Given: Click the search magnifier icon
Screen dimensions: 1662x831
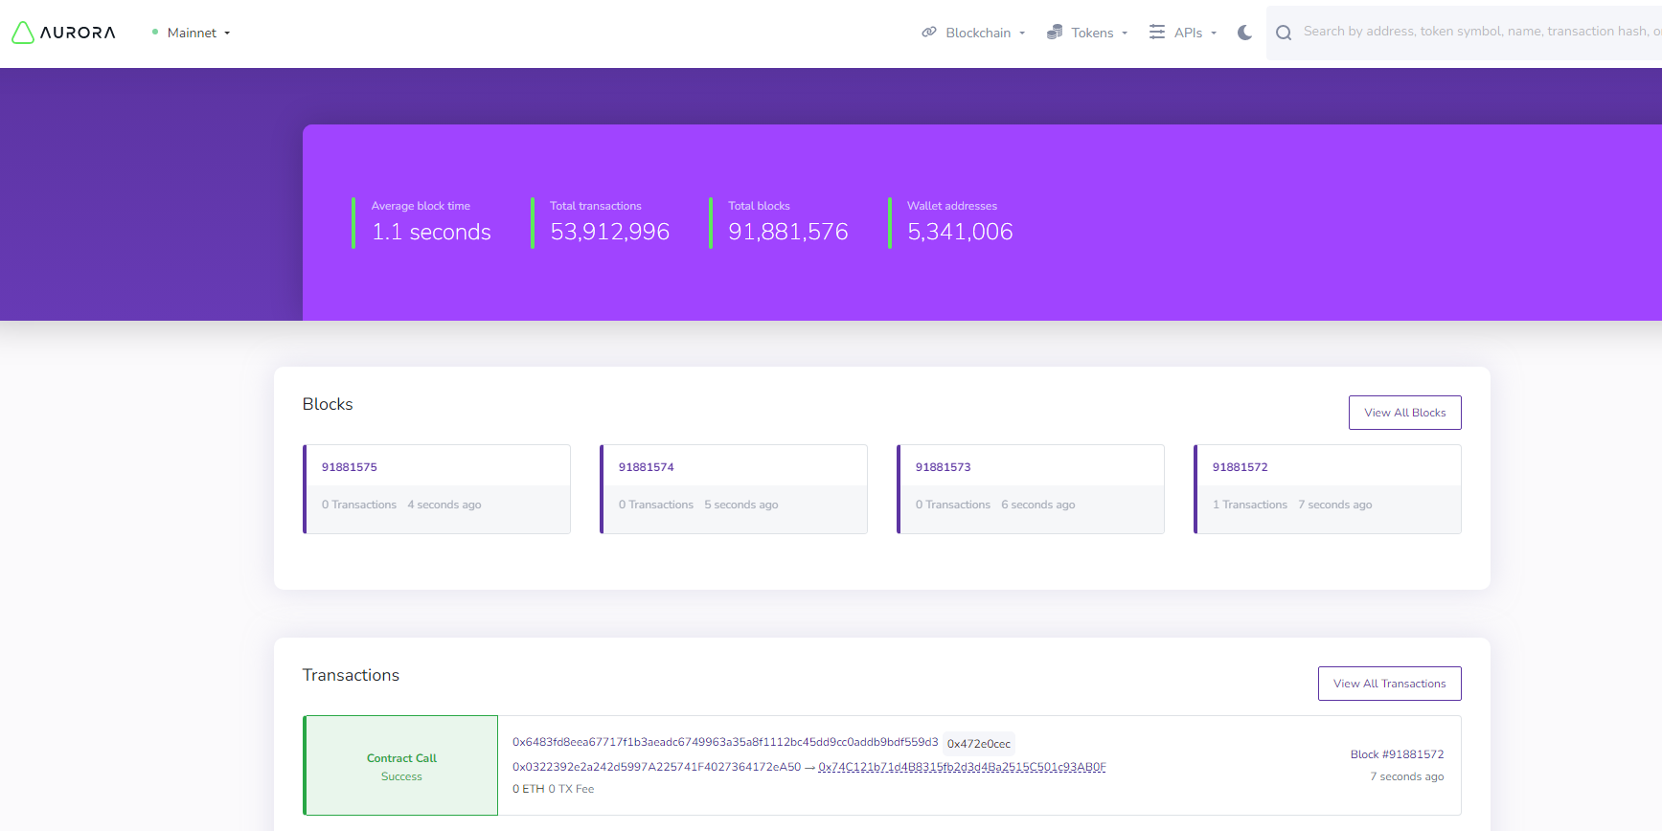Looking at the screenshot, I should [1284, 33].
